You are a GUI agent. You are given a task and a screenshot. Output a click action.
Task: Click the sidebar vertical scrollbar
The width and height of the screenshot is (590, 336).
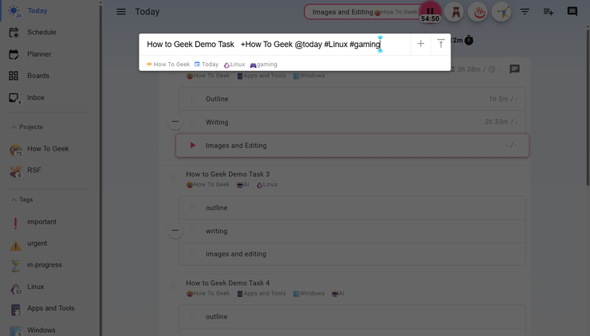(x=100, y=169)
